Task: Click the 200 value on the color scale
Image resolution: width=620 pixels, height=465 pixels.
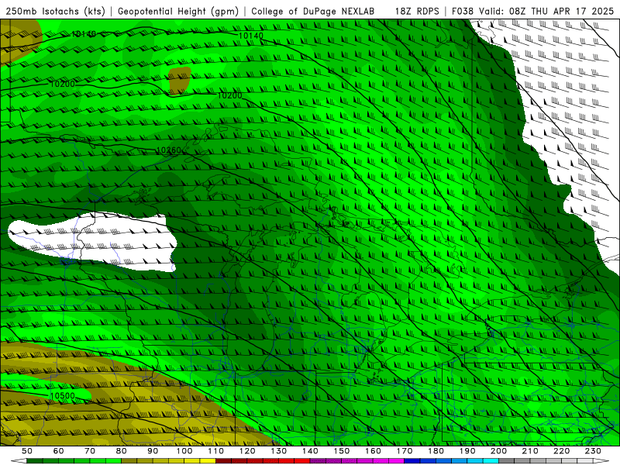Action: coord(498,451)
